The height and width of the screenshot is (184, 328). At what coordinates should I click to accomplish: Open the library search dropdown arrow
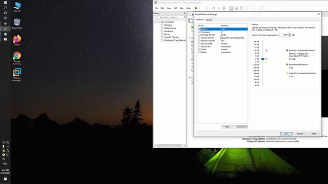tap(184, 17)
